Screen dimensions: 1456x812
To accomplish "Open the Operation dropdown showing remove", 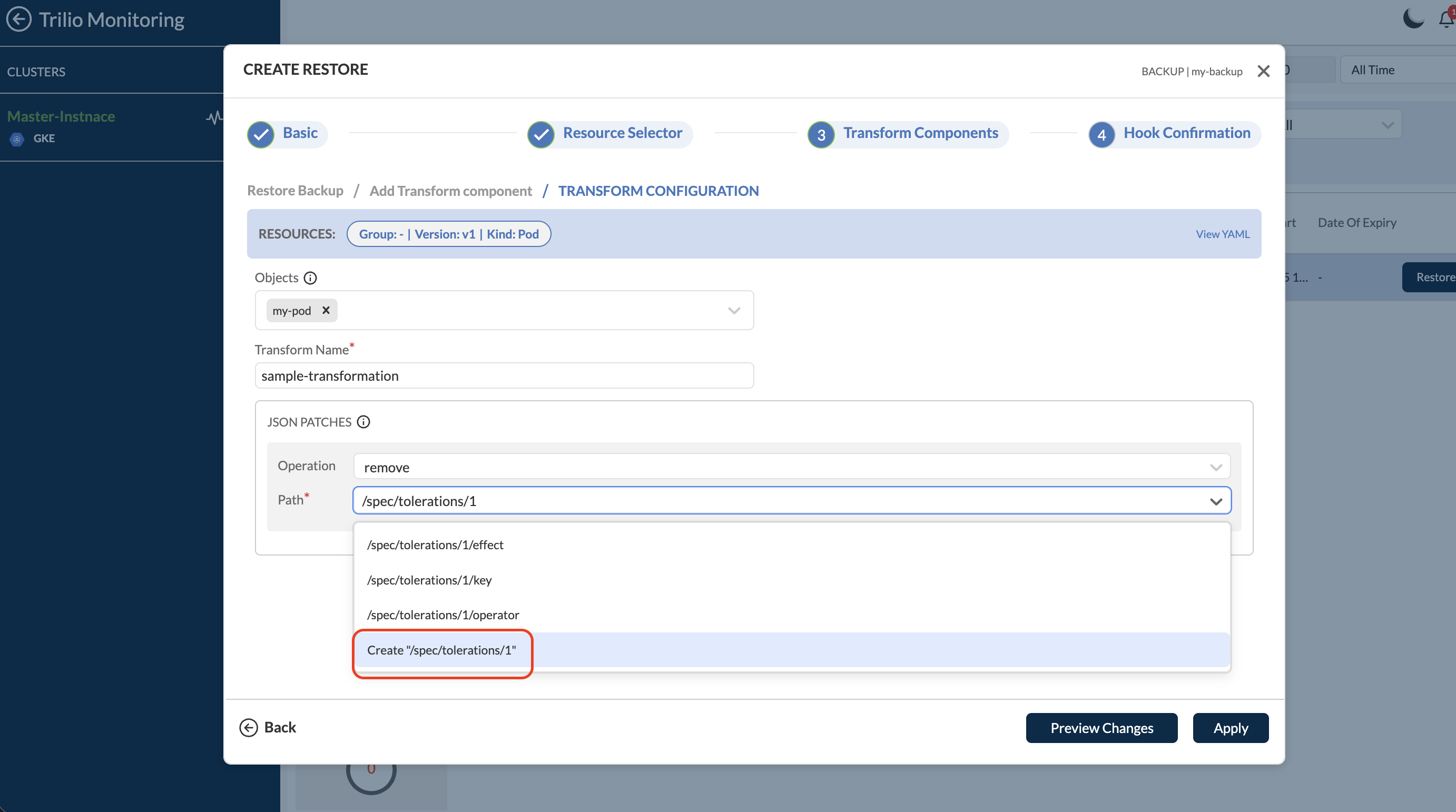I will (x=791, y=467).
